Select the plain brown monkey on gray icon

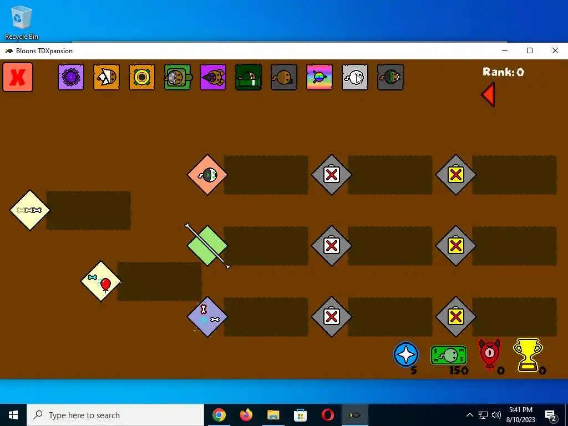(284, 77)
